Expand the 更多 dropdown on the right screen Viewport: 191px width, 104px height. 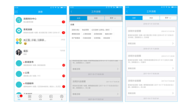[168, 18]
